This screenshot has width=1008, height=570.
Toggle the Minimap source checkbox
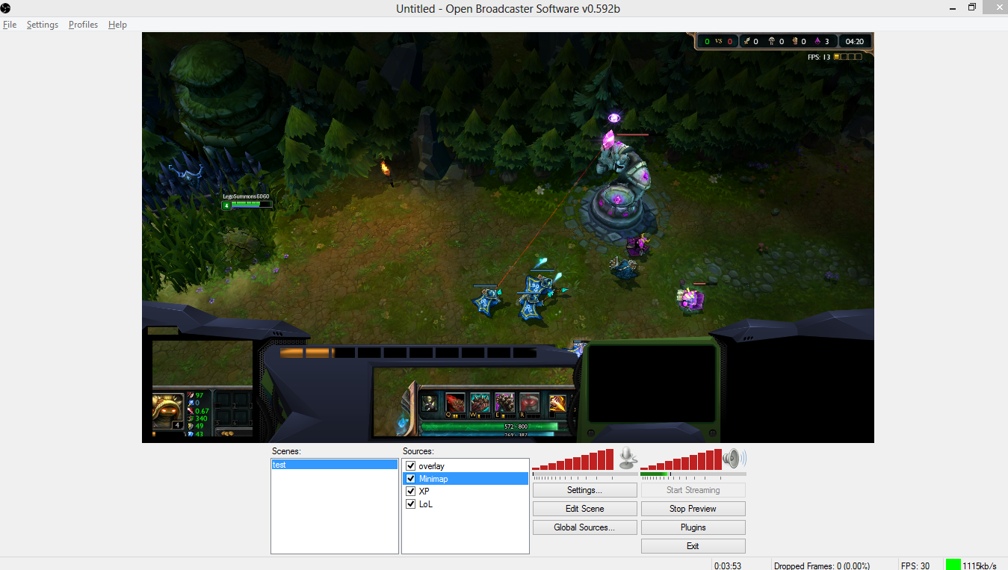[410, 479]
